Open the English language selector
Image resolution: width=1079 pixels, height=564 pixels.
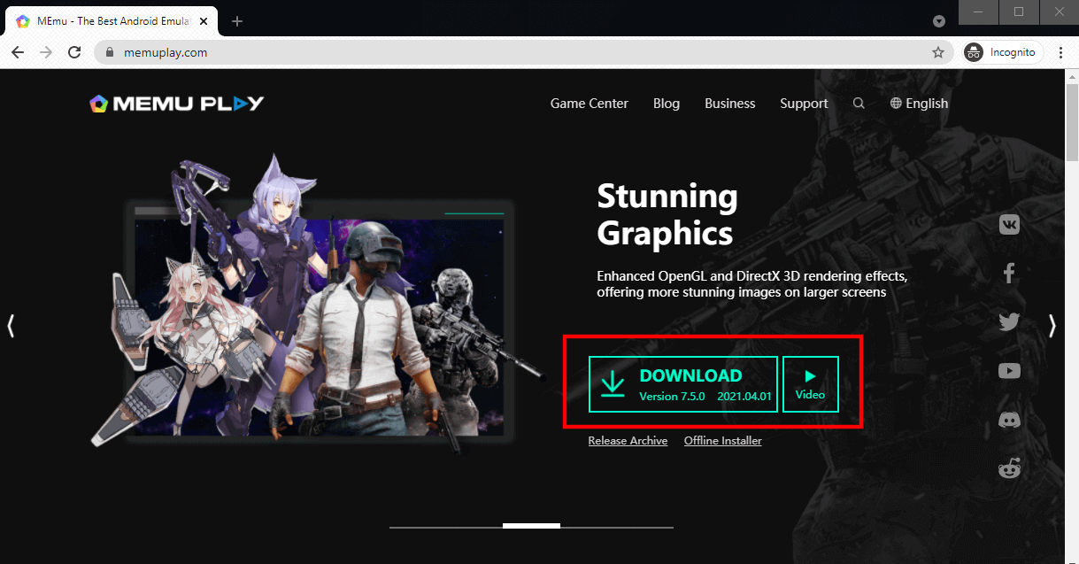[x=919, y=104]
